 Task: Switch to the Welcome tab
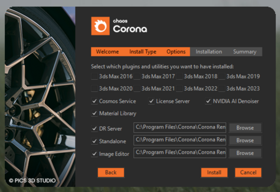(x=107, y=52)
